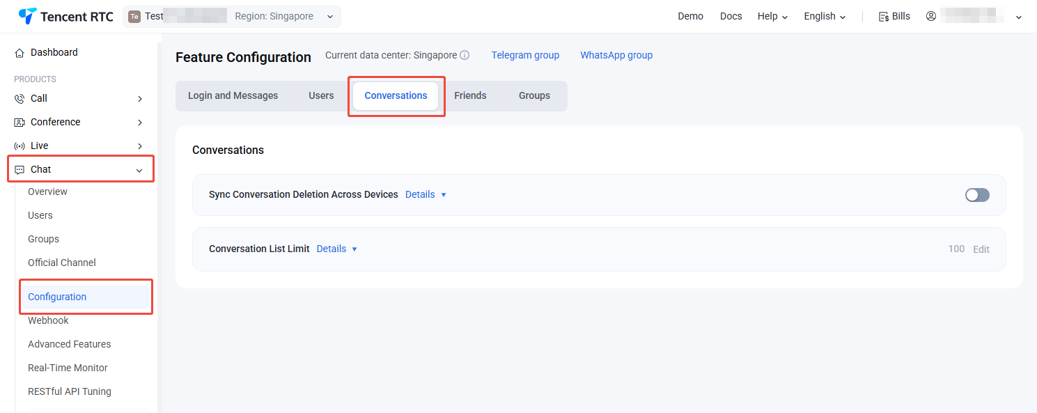The image size is (1037, 413).
Task: Open Groups under Chat in sidebar
Action: [x=43, y=239]
